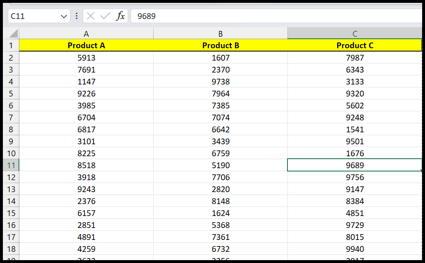The height and width of the screenshot is (263, 425).
Task: Select row 5 header
Action: pyautogui.click(x=10, y=94)
